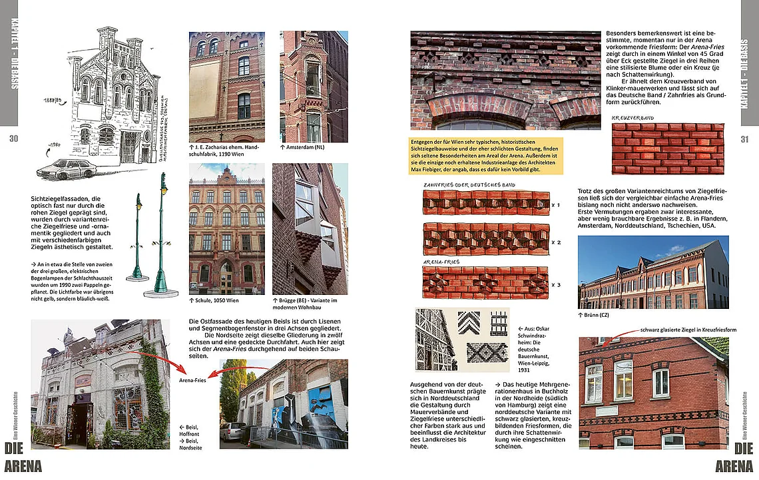This screenshot has height=480, width=759.
Task: Click page number 31
Action: click(744, 139)
